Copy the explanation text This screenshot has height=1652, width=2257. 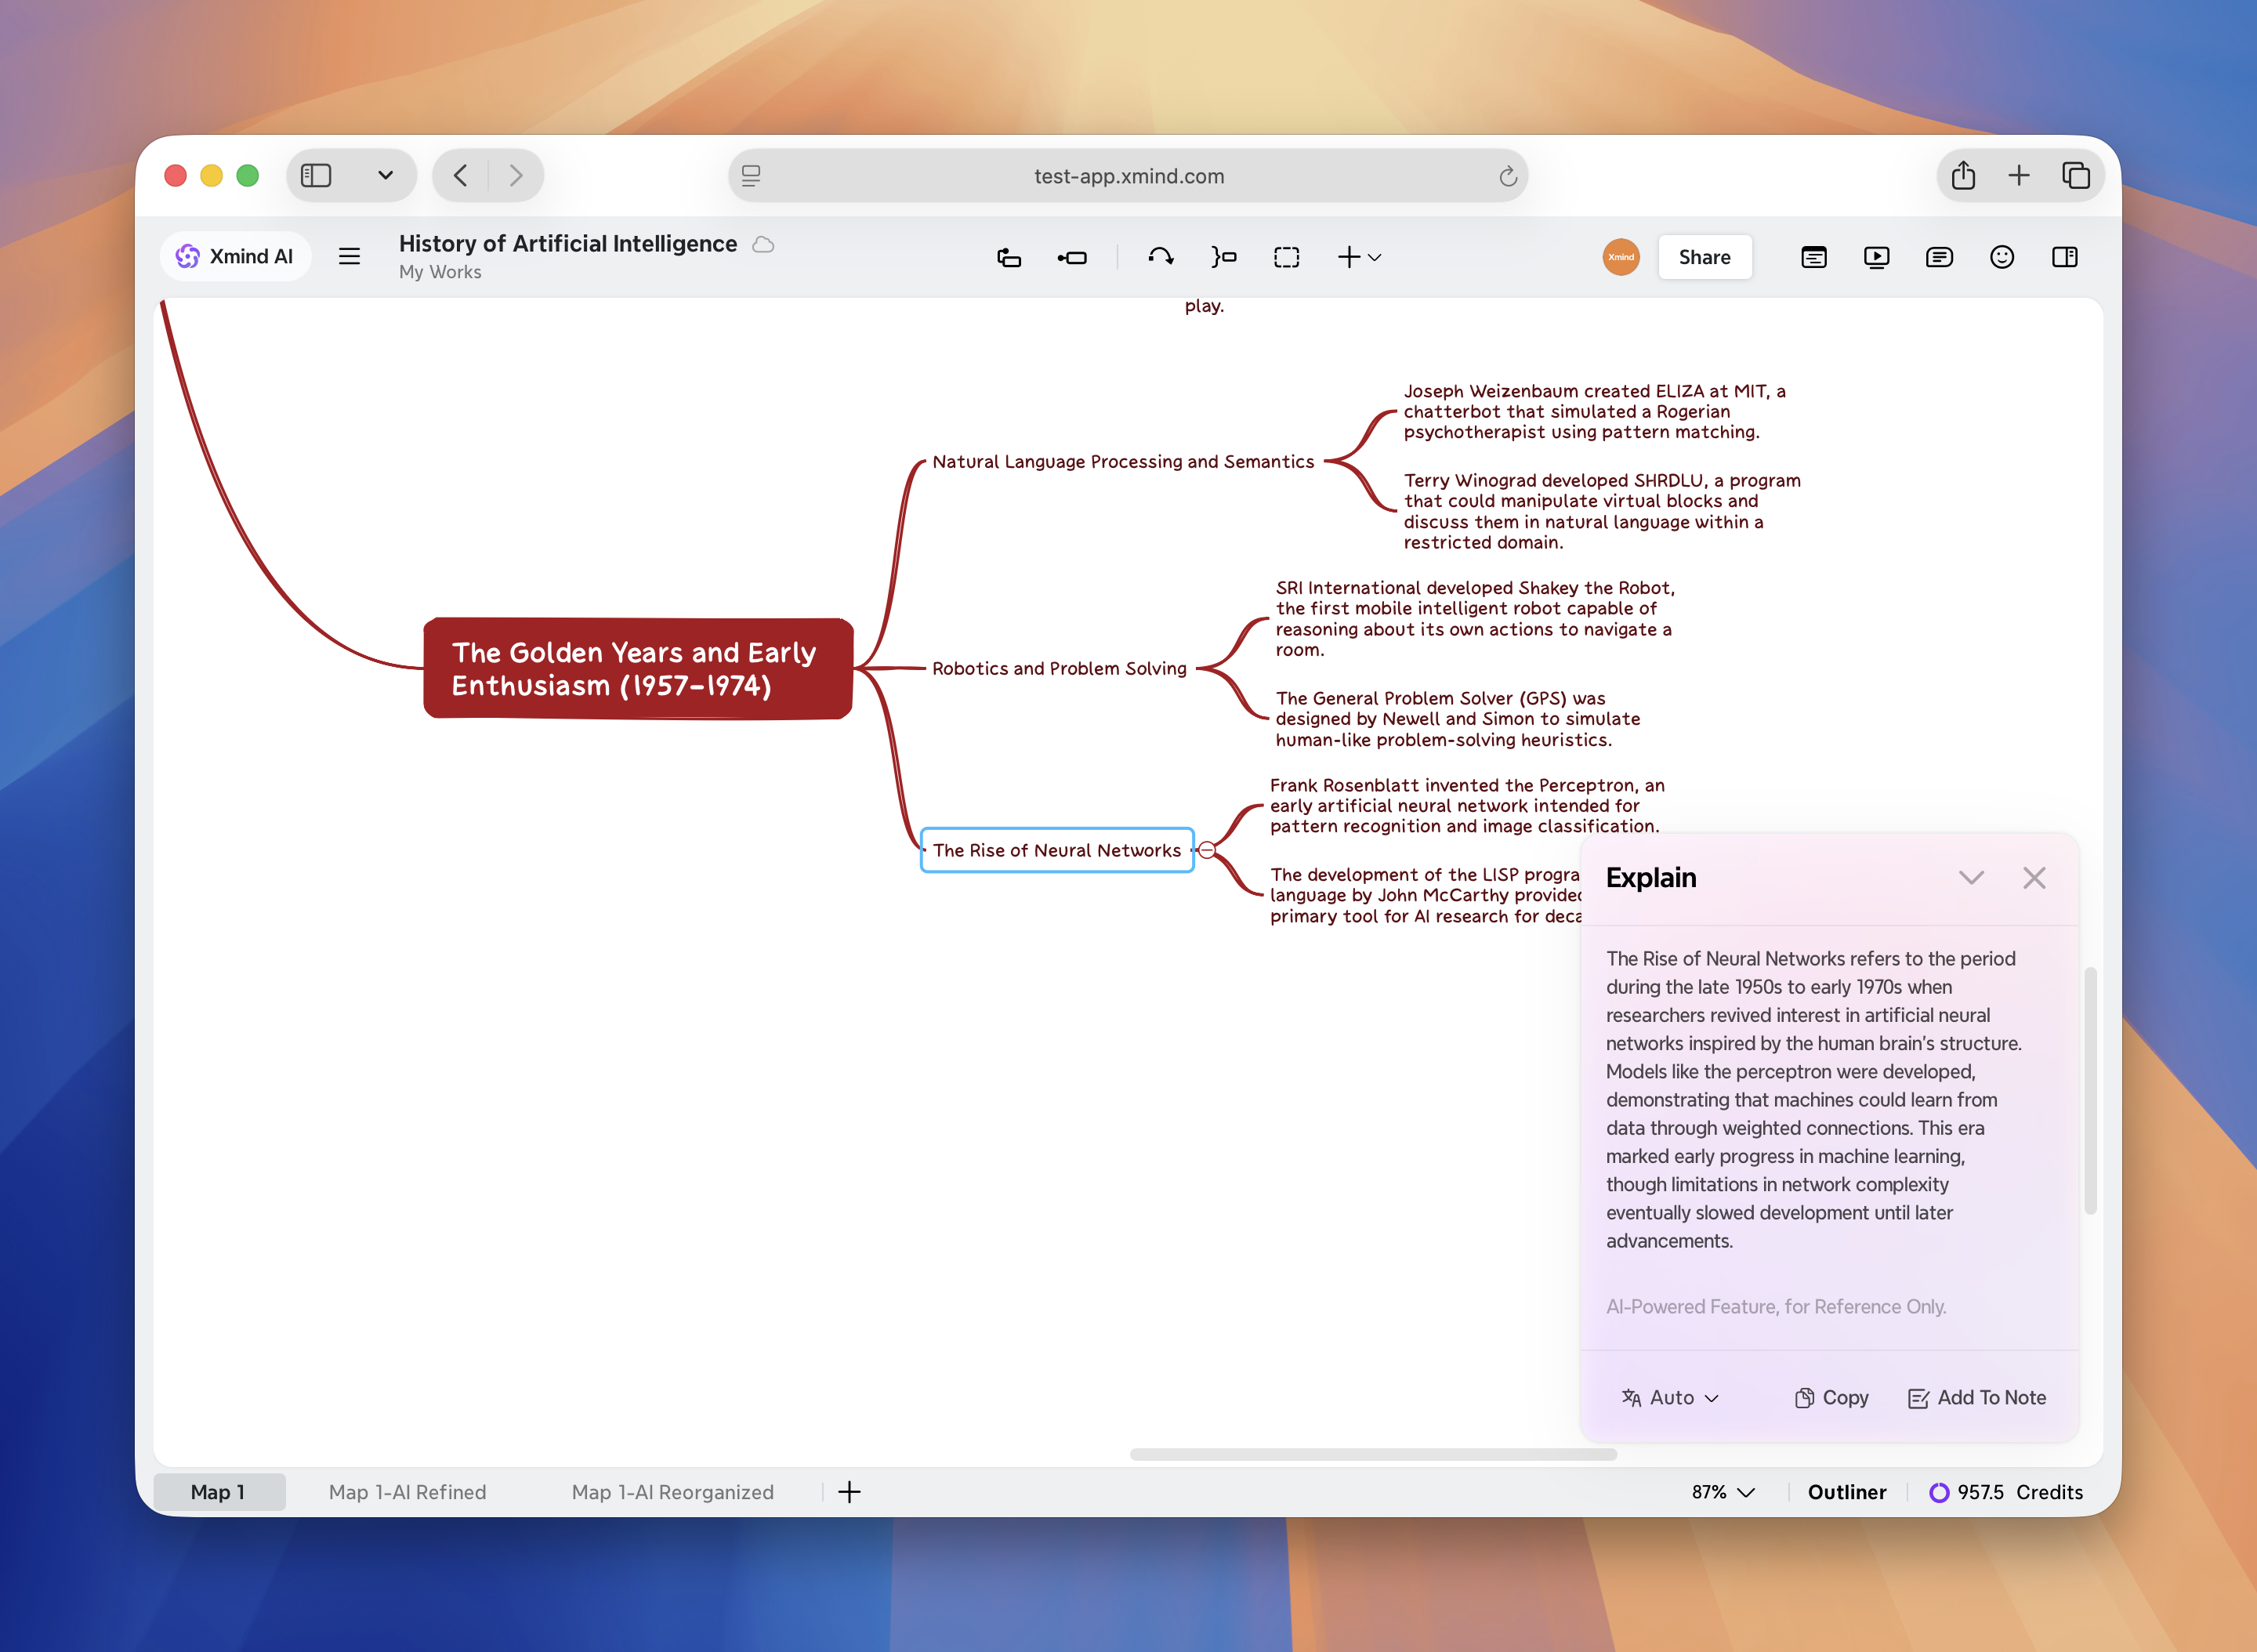tap(1832, 1398)
